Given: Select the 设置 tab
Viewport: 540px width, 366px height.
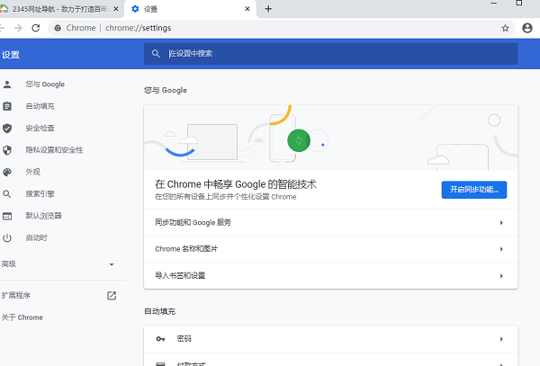Looking at the screenshot, I should point(190,9).
